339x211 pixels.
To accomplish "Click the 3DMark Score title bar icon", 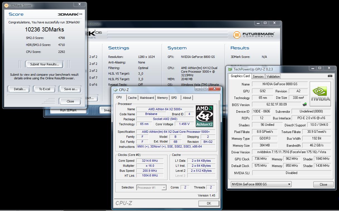I will point(6,5).
